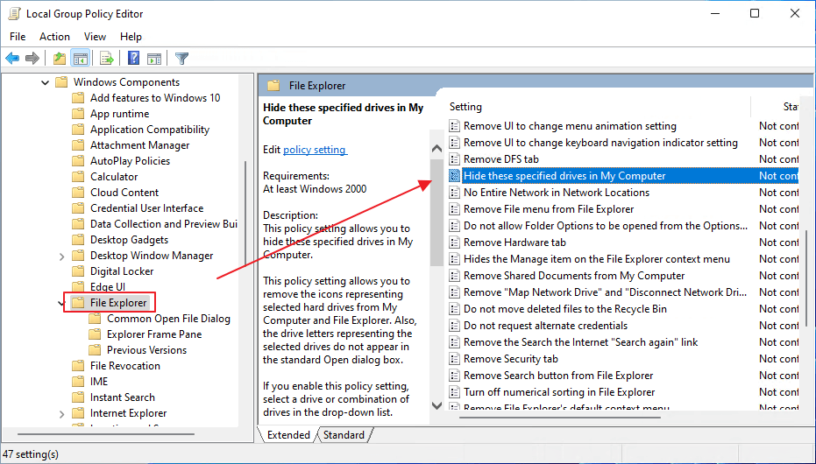Click the Back arrow toolbar icon

tap(12, 59)
